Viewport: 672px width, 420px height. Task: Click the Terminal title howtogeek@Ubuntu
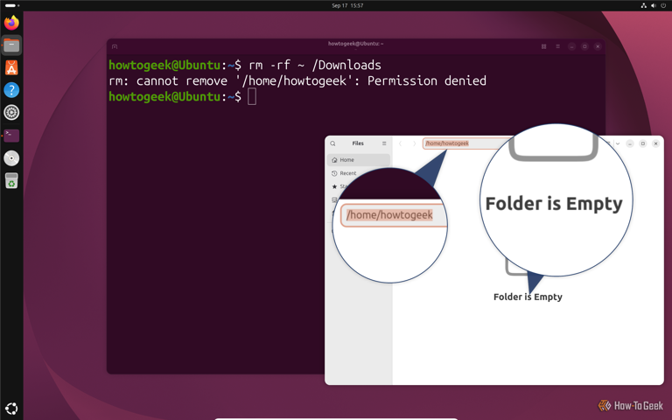(x=356, y=43)
